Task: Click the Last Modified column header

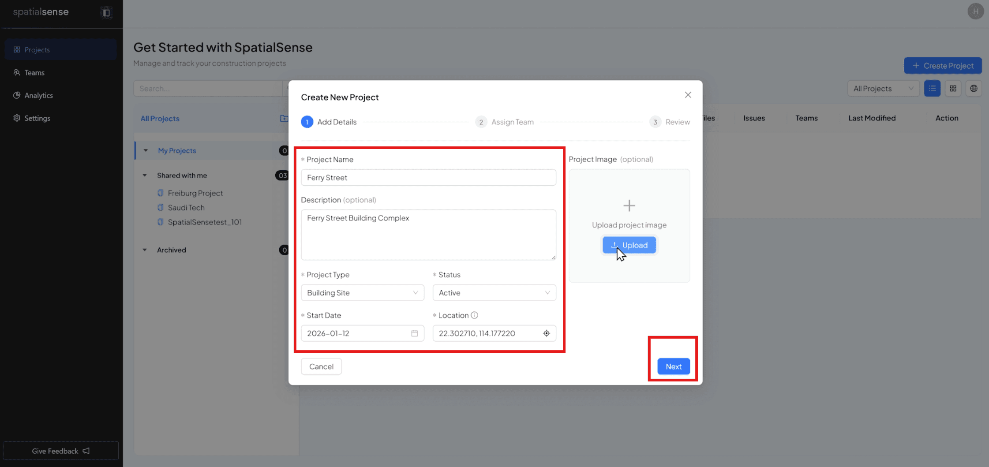Action: point(872,118)
